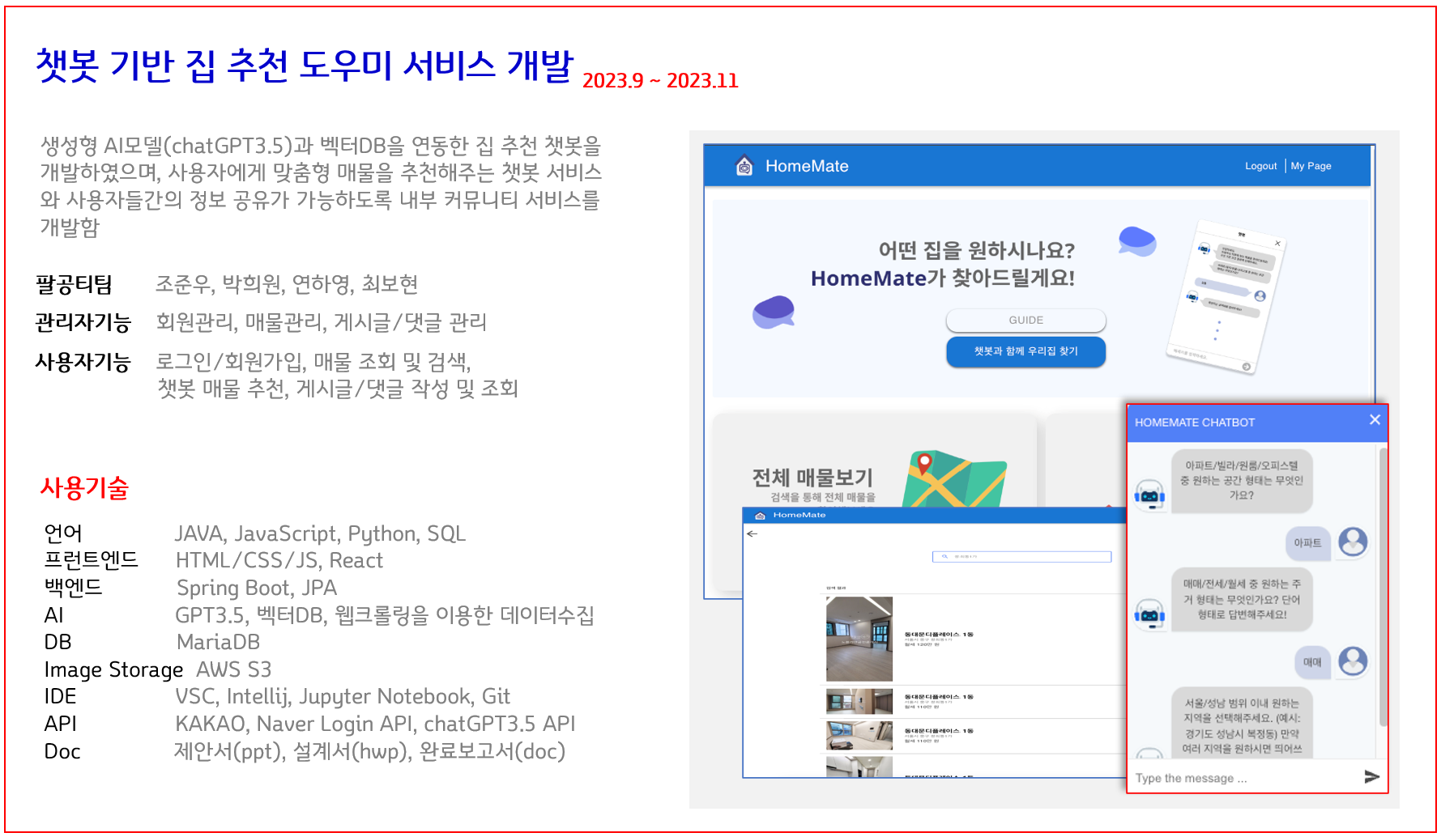1441x837 pixels.
Task: Click the blue speech bubble icon at right
Action: pos(1137,240)
